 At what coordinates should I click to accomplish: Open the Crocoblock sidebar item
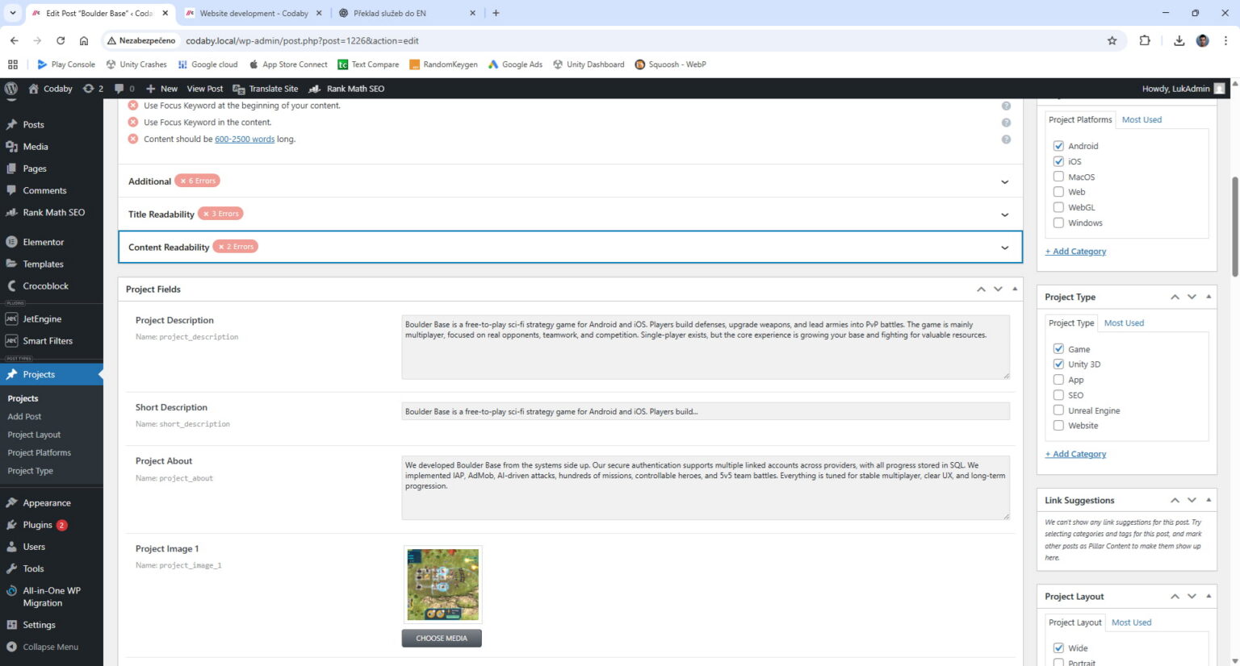coord(45,285)
